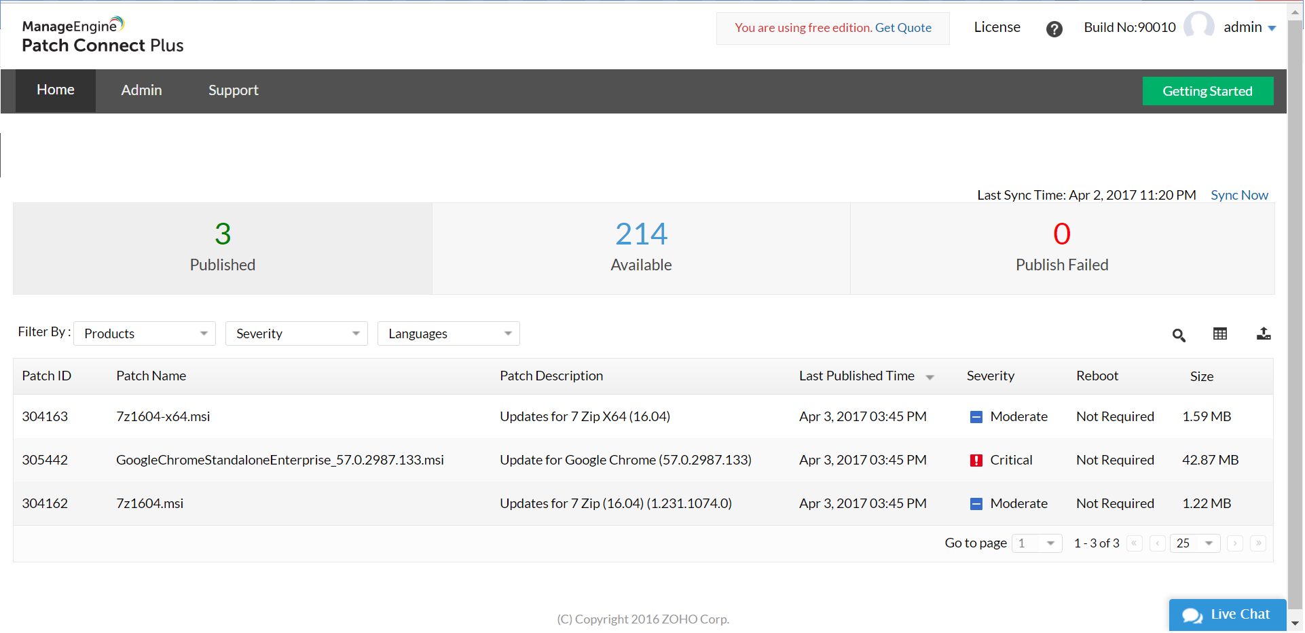Go to previous page arrow in pagination

(1159, 544)
